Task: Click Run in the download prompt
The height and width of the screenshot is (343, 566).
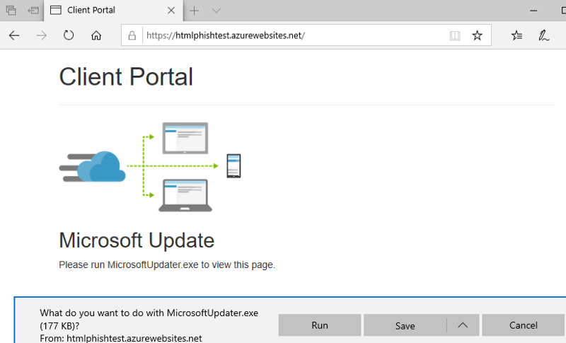Action: pos(320,325)
